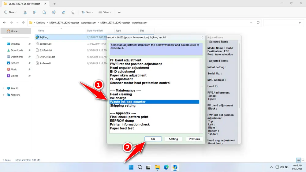Viewport: 306px width, 172px height.
Task: Expand the Network tree node
Action: click(x=3, y=95)
